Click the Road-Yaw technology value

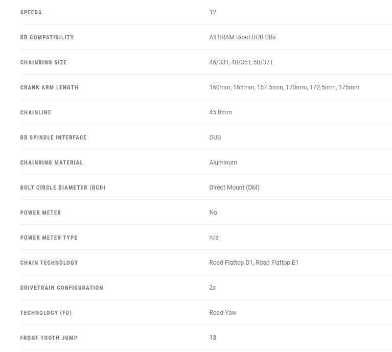tap(223, 312)
